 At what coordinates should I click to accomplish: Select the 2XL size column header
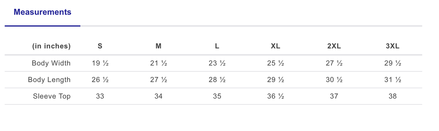334,46
